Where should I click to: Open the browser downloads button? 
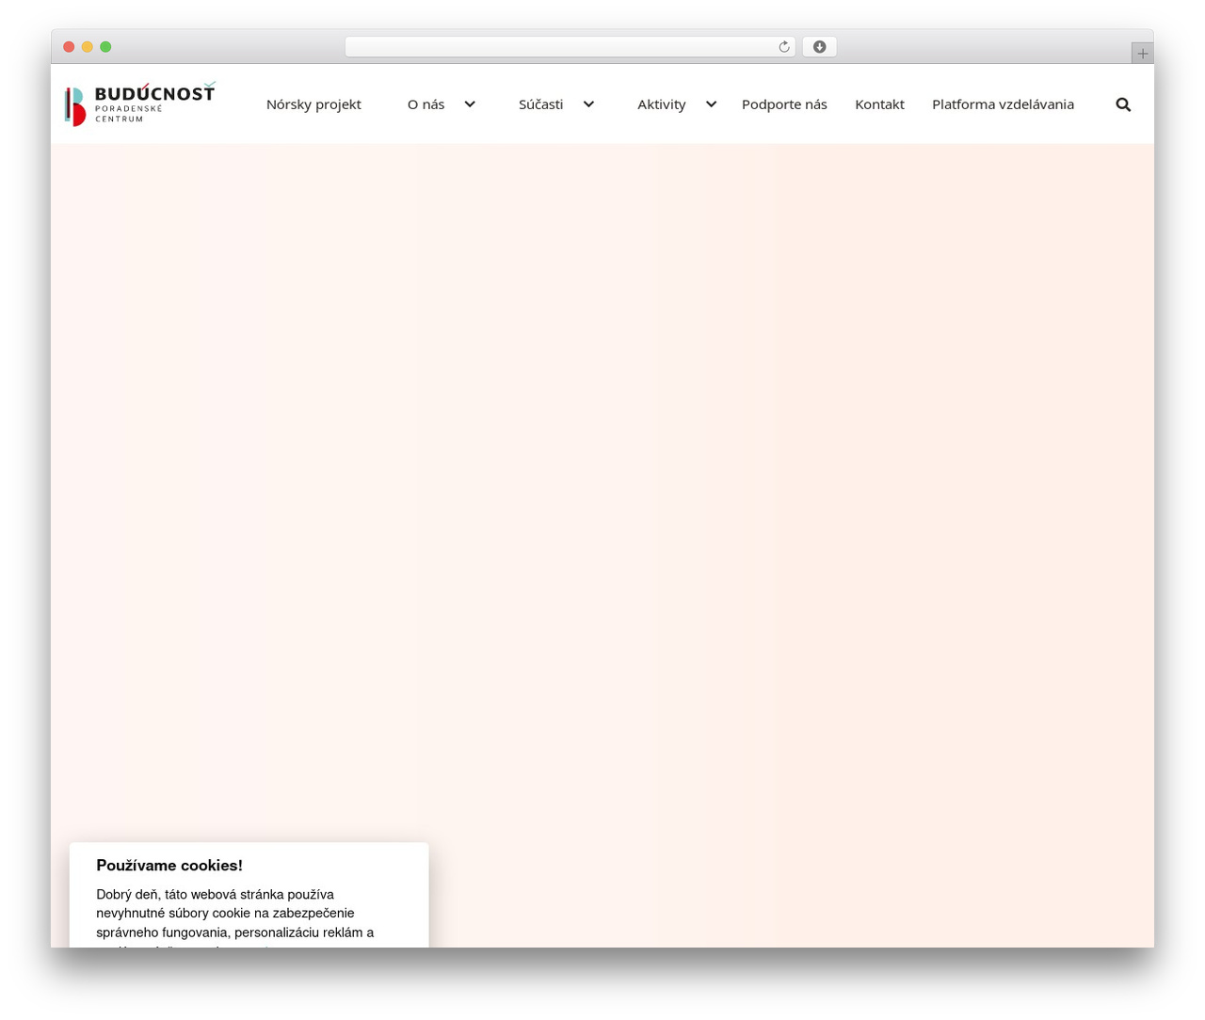coord(819,47)
